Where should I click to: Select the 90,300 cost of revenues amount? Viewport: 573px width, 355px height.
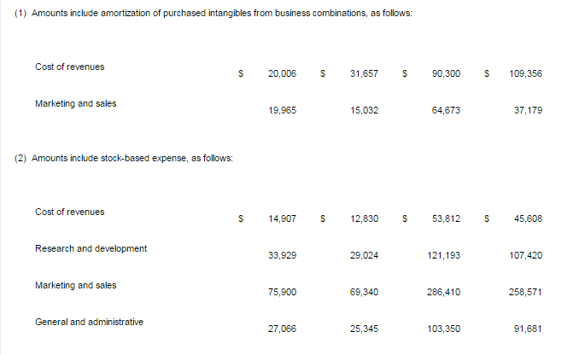[446, 73]
